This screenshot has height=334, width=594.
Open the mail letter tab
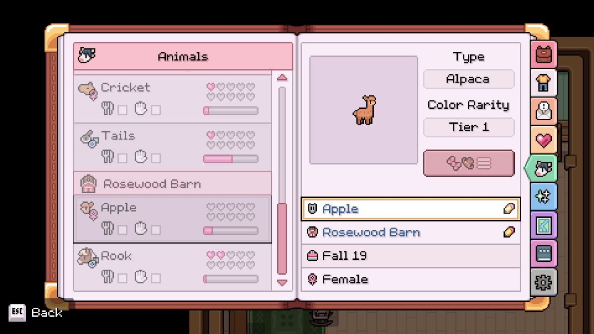pos(544,111)
